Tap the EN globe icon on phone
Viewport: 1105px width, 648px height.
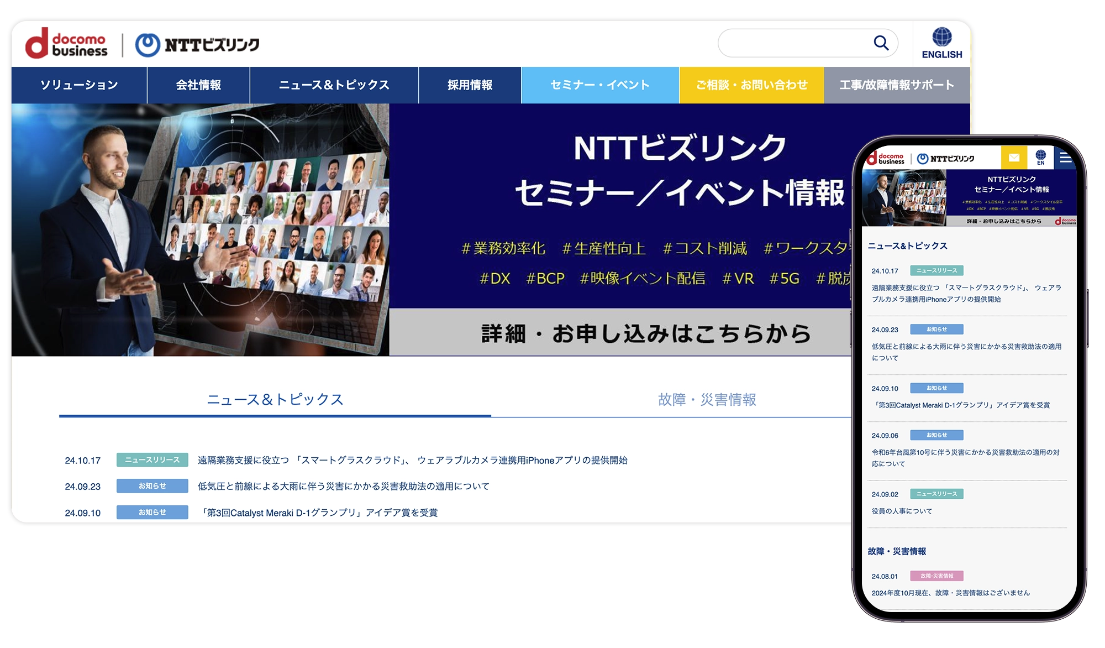tap(1040, 158)
